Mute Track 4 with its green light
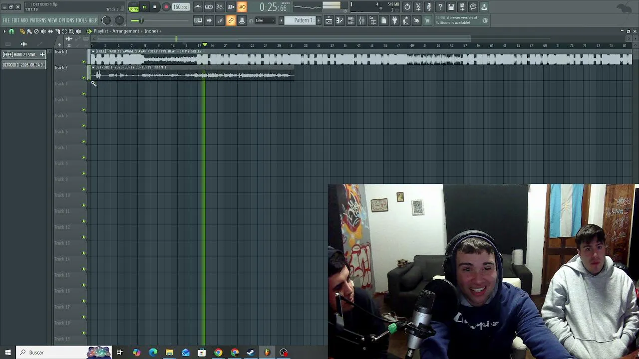The height and width of the screenshot is (359, 639). point(84,110)
